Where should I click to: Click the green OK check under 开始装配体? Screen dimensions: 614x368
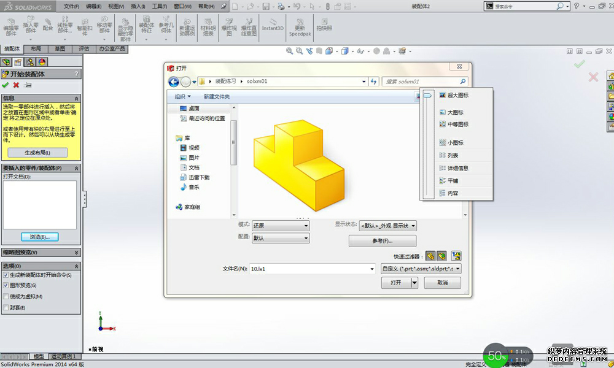tap(5, 85)
